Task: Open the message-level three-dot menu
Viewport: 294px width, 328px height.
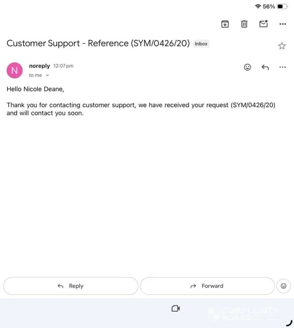Action: (x=282, y=67)
